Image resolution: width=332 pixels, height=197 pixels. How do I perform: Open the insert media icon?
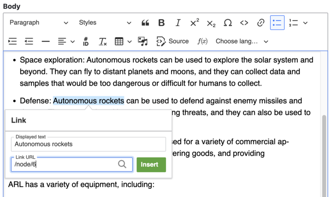[x=142, y=41]
